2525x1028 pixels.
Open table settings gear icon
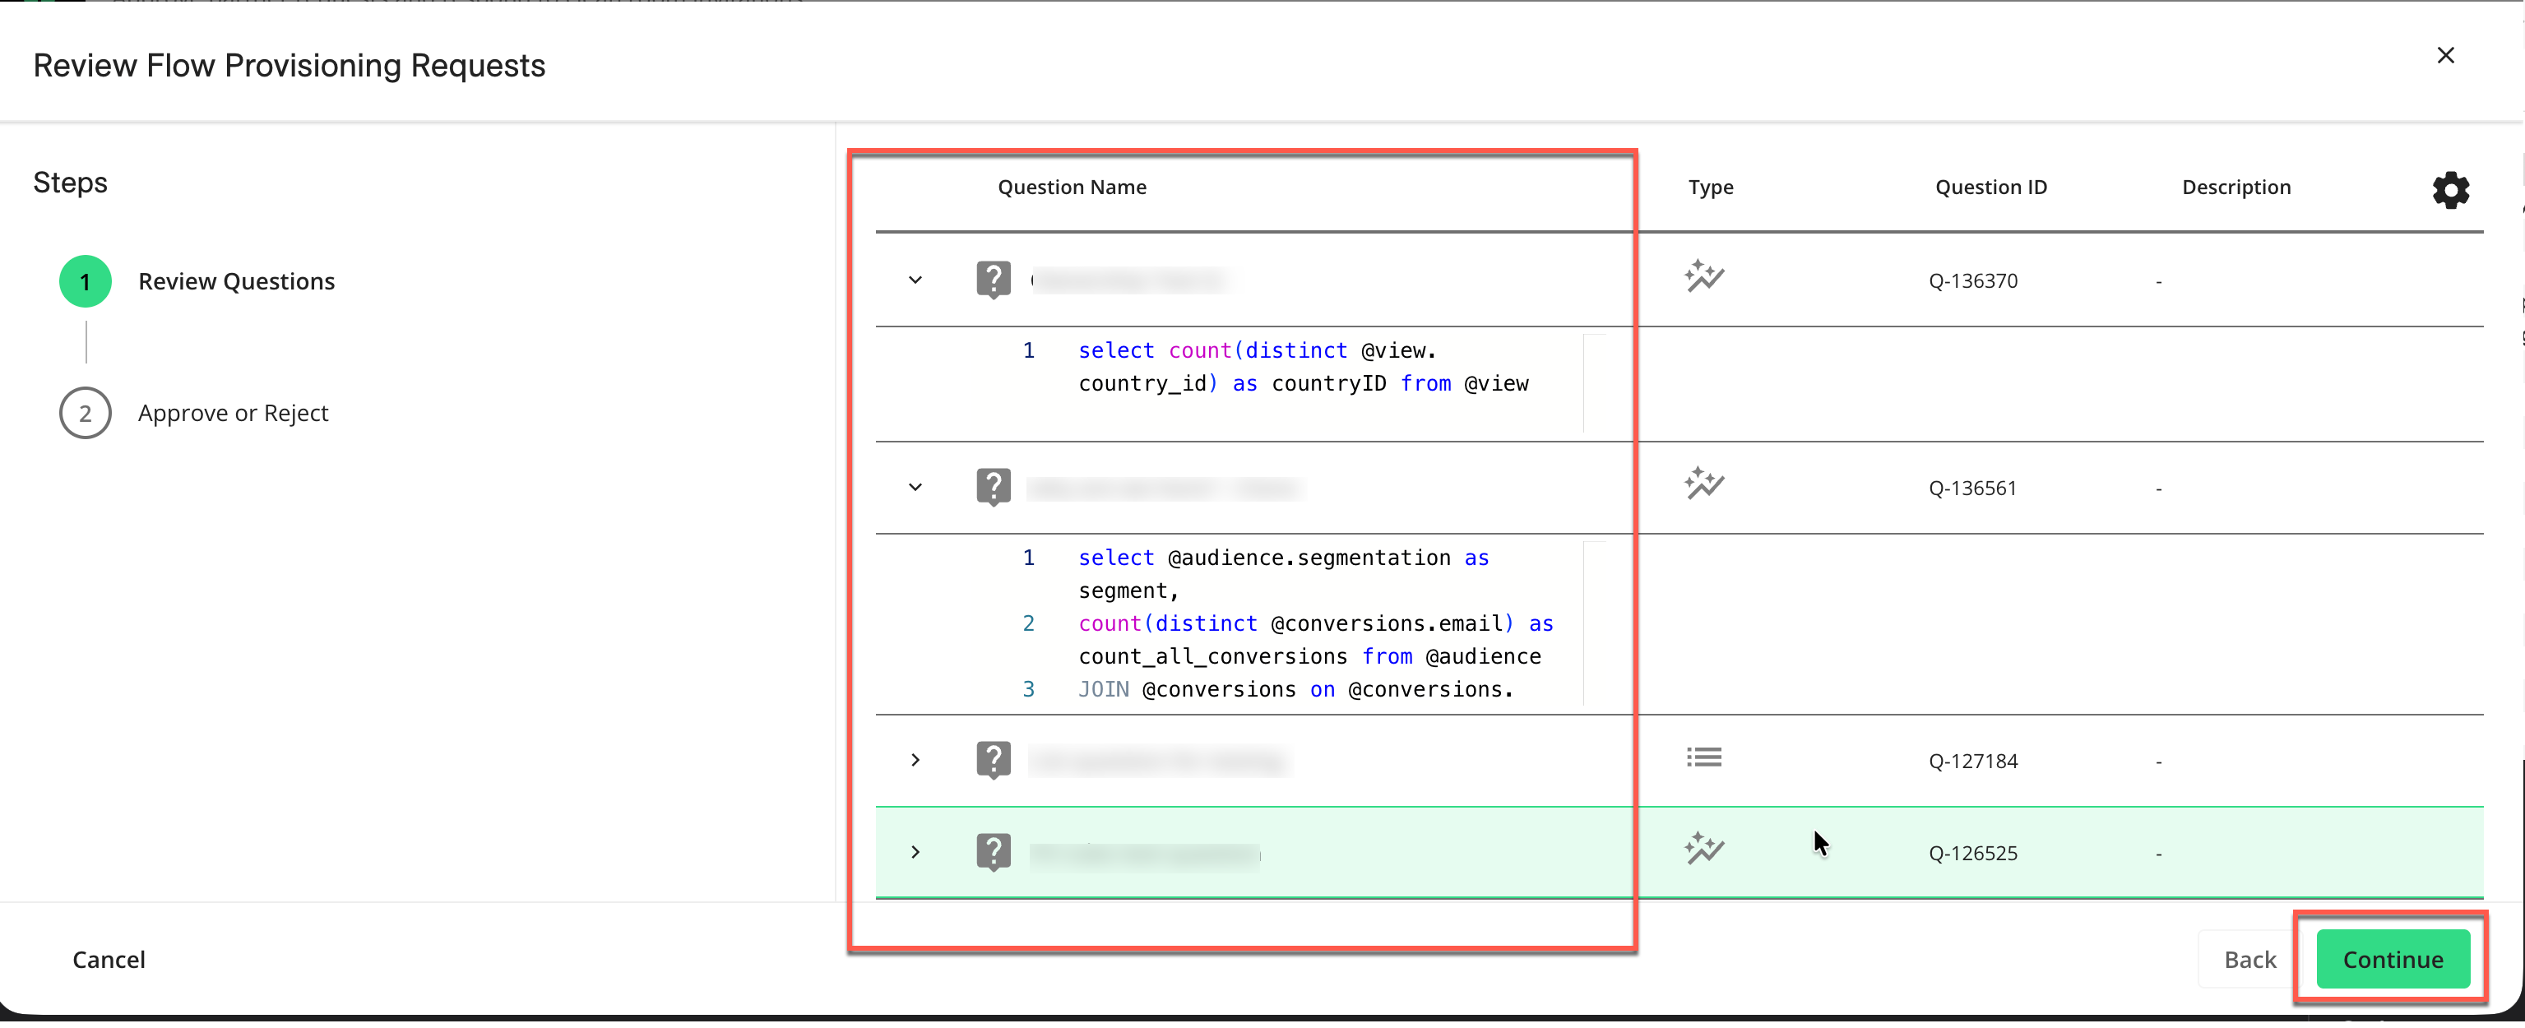[2449, 190]
